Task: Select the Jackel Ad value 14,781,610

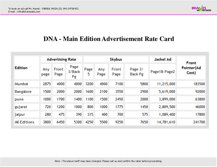Action: tap(166, 122)
